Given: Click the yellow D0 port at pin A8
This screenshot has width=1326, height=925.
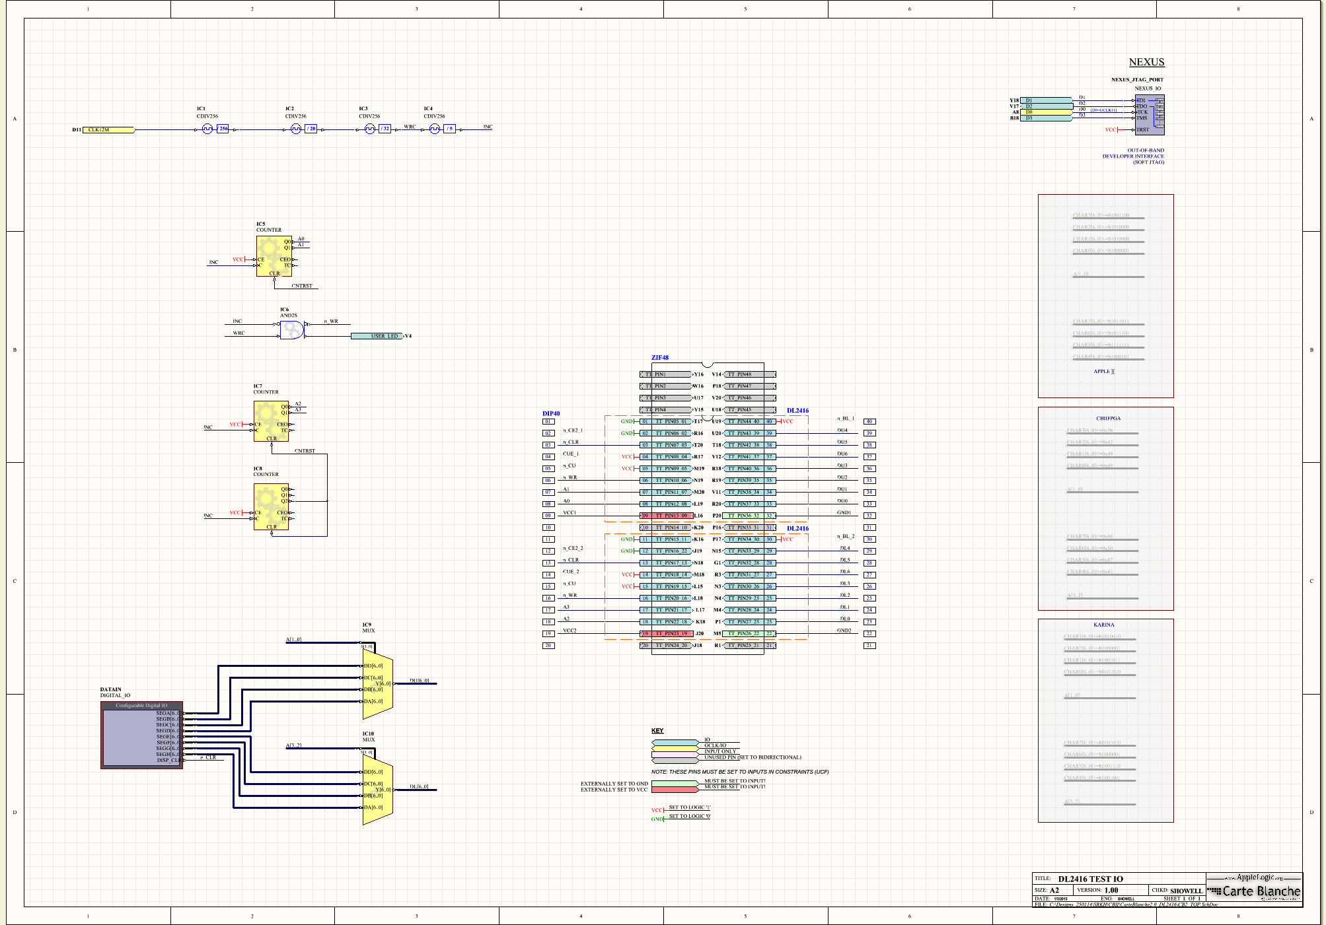Looking at the screenshot, I should point(1047,112).
